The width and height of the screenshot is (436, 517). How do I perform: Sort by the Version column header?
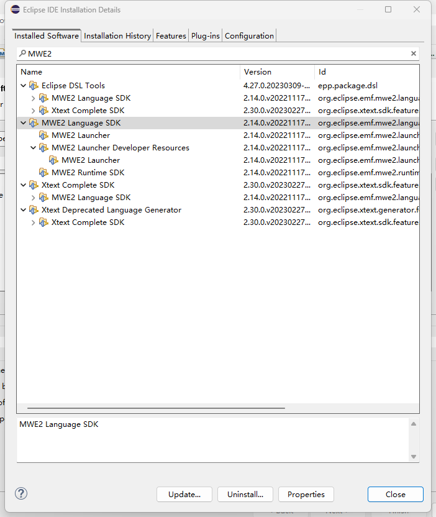277,72
